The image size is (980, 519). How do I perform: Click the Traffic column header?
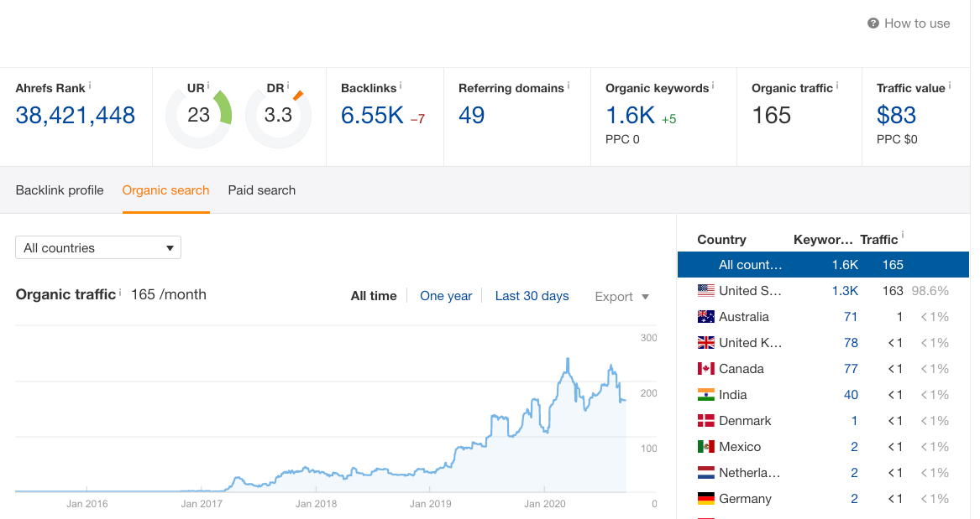click(878, 240)
